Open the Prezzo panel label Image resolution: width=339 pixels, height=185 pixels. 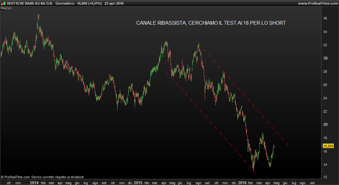[6, 8]
